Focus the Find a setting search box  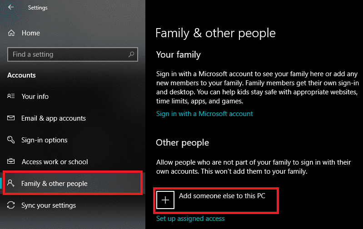point(72,54)
